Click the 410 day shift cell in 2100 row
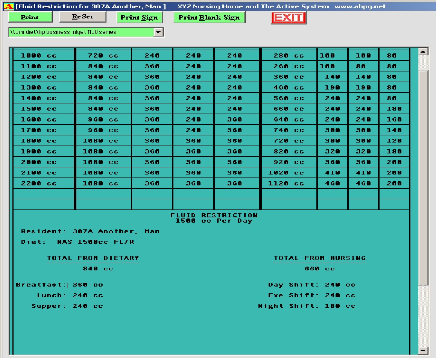The image size is (436, 358). point(333,173)
